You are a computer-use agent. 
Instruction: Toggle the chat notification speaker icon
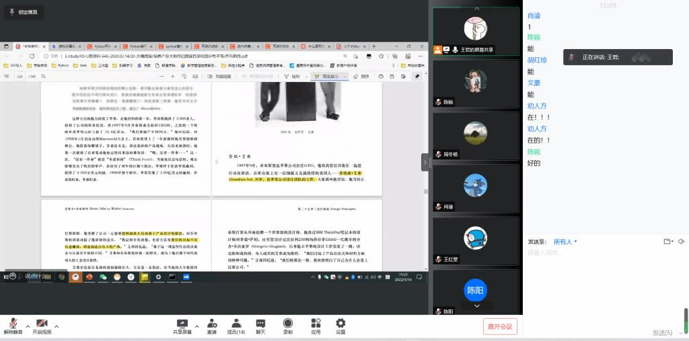point(682,241)
